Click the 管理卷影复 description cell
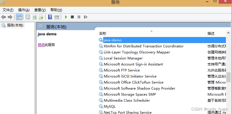The image size is (232, 114). coord(217,88)
